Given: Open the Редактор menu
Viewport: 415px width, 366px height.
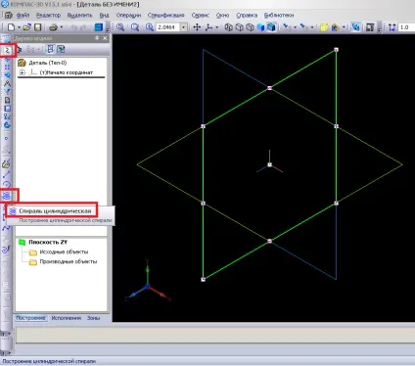Looking at the screenshot, I should point(48,15).
